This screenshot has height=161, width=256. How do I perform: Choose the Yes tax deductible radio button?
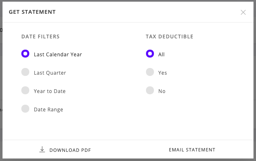pyautogui.click(x=150, y=72)
